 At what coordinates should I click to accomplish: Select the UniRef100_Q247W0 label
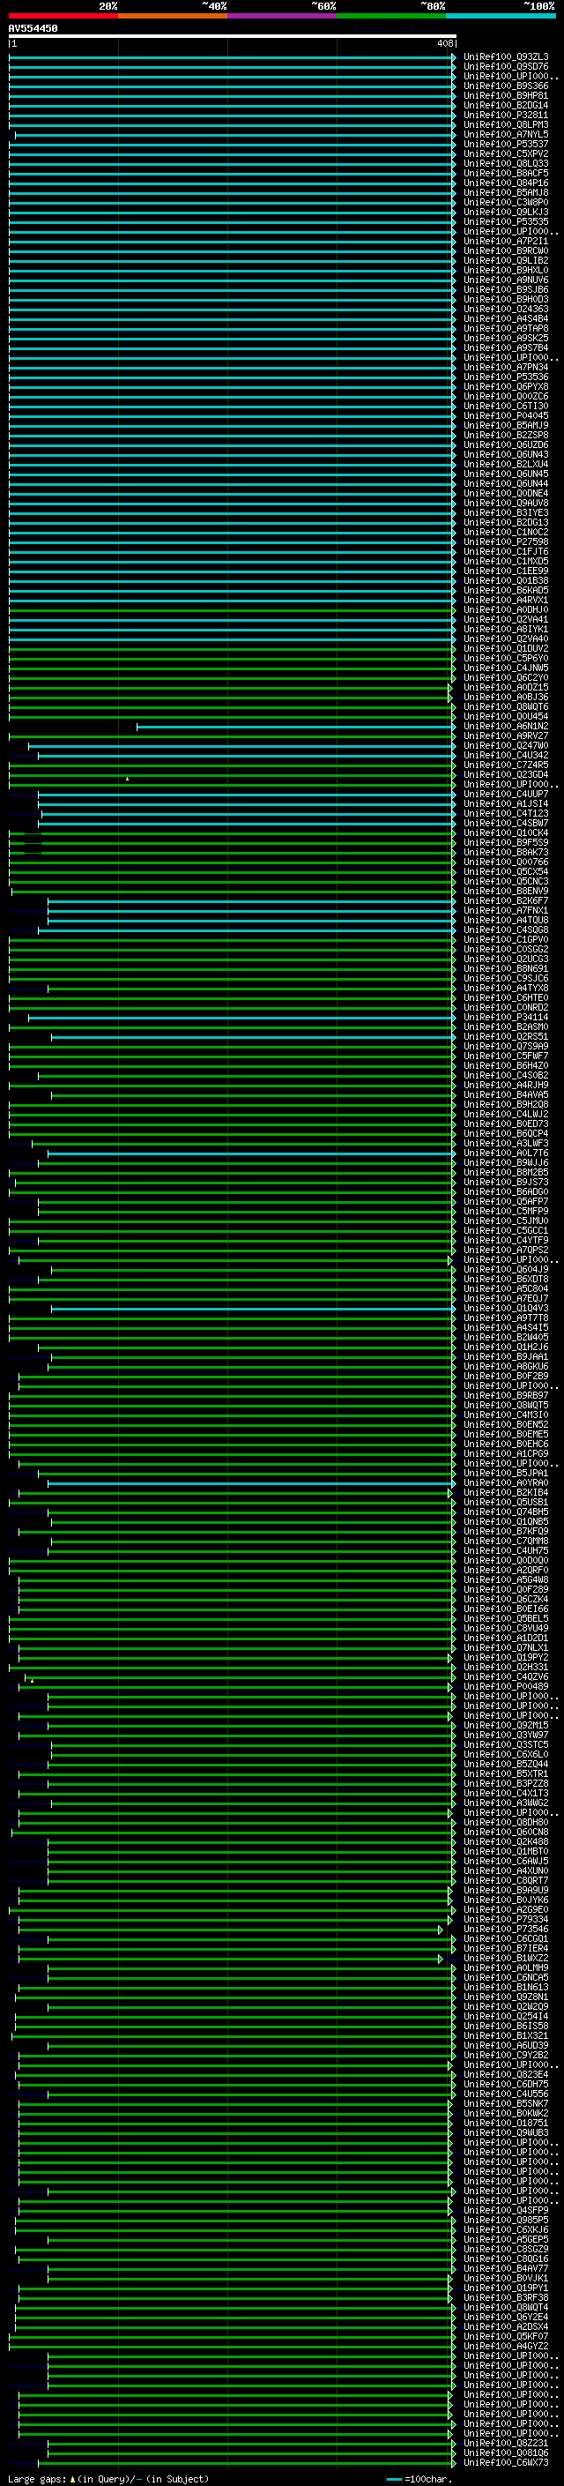(x=505, y=745)
